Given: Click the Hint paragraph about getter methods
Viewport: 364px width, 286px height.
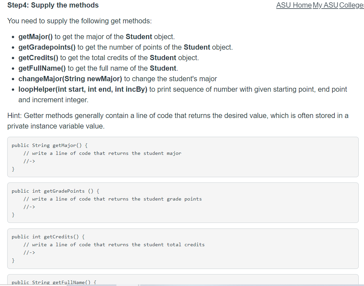Looking at the screenshot, I should click(178, 121).
